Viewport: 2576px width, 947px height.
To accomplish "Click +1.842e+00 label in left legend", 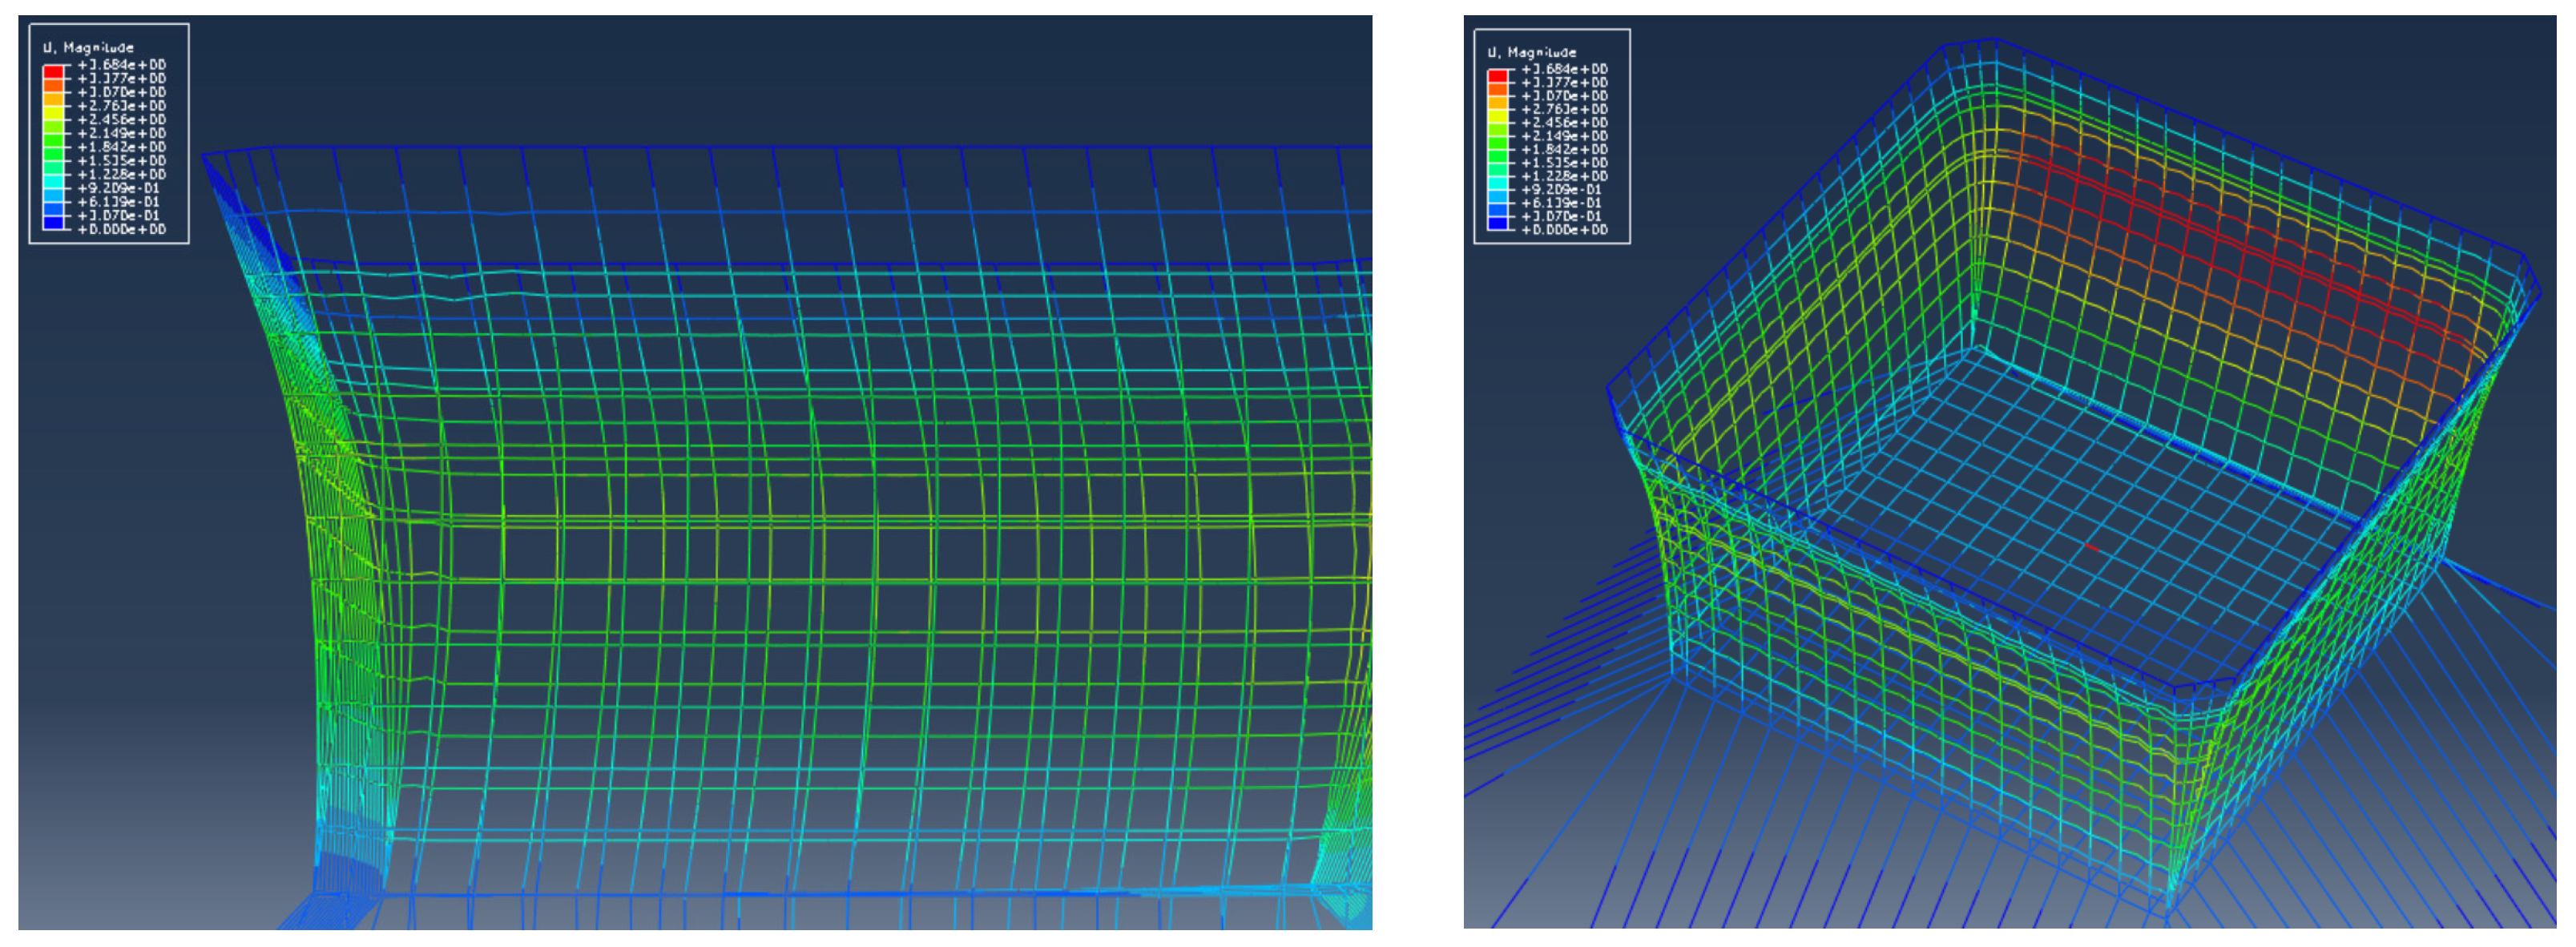I will (x=122, y=147).
